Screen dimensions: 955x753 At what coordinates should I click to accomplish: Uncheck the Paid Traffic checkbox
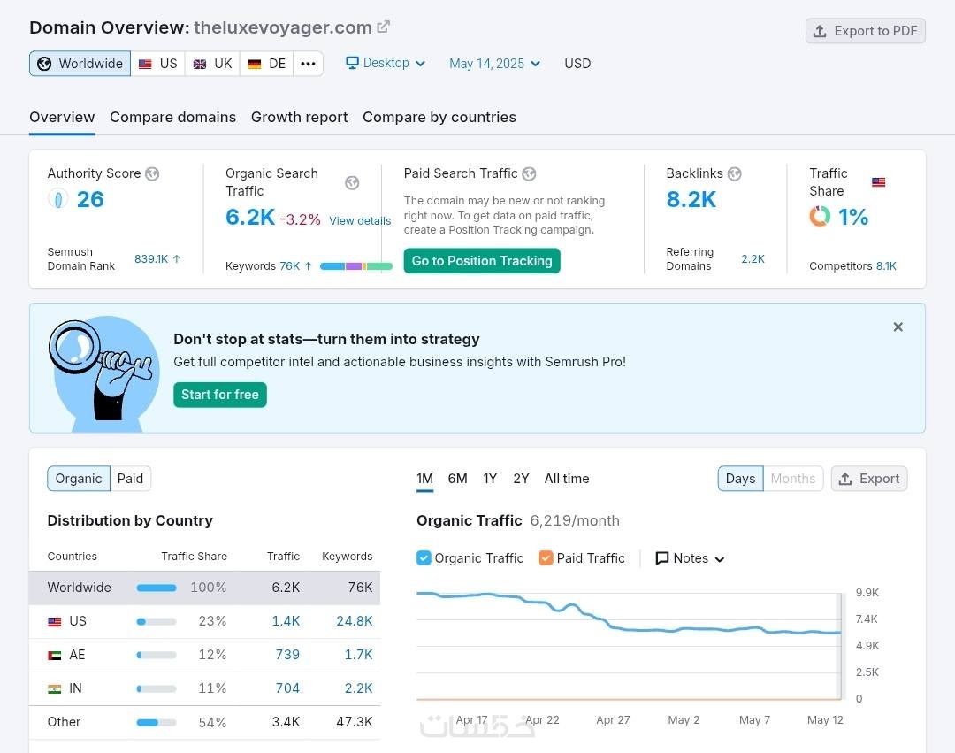point(546,558)
